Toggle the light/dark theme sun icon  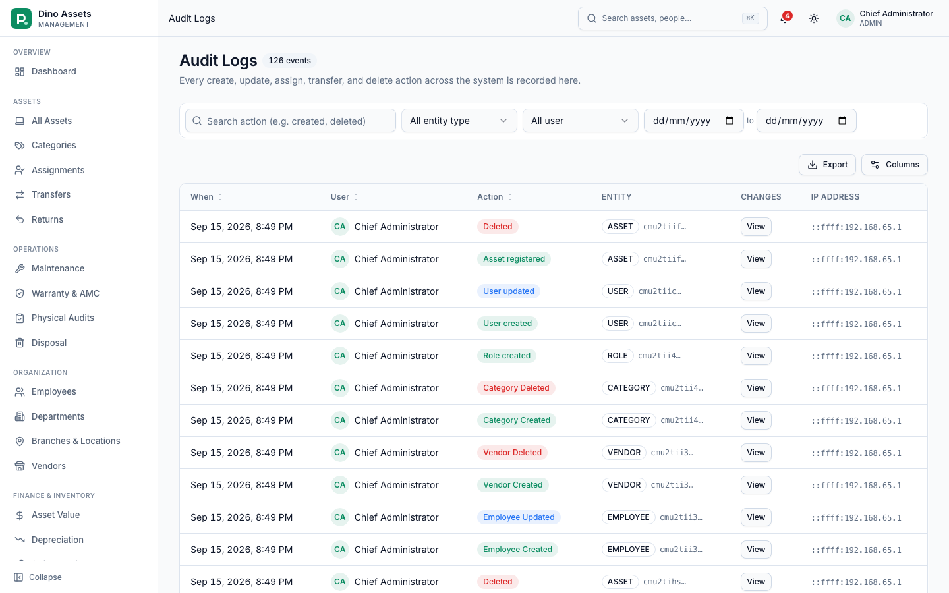814,18
